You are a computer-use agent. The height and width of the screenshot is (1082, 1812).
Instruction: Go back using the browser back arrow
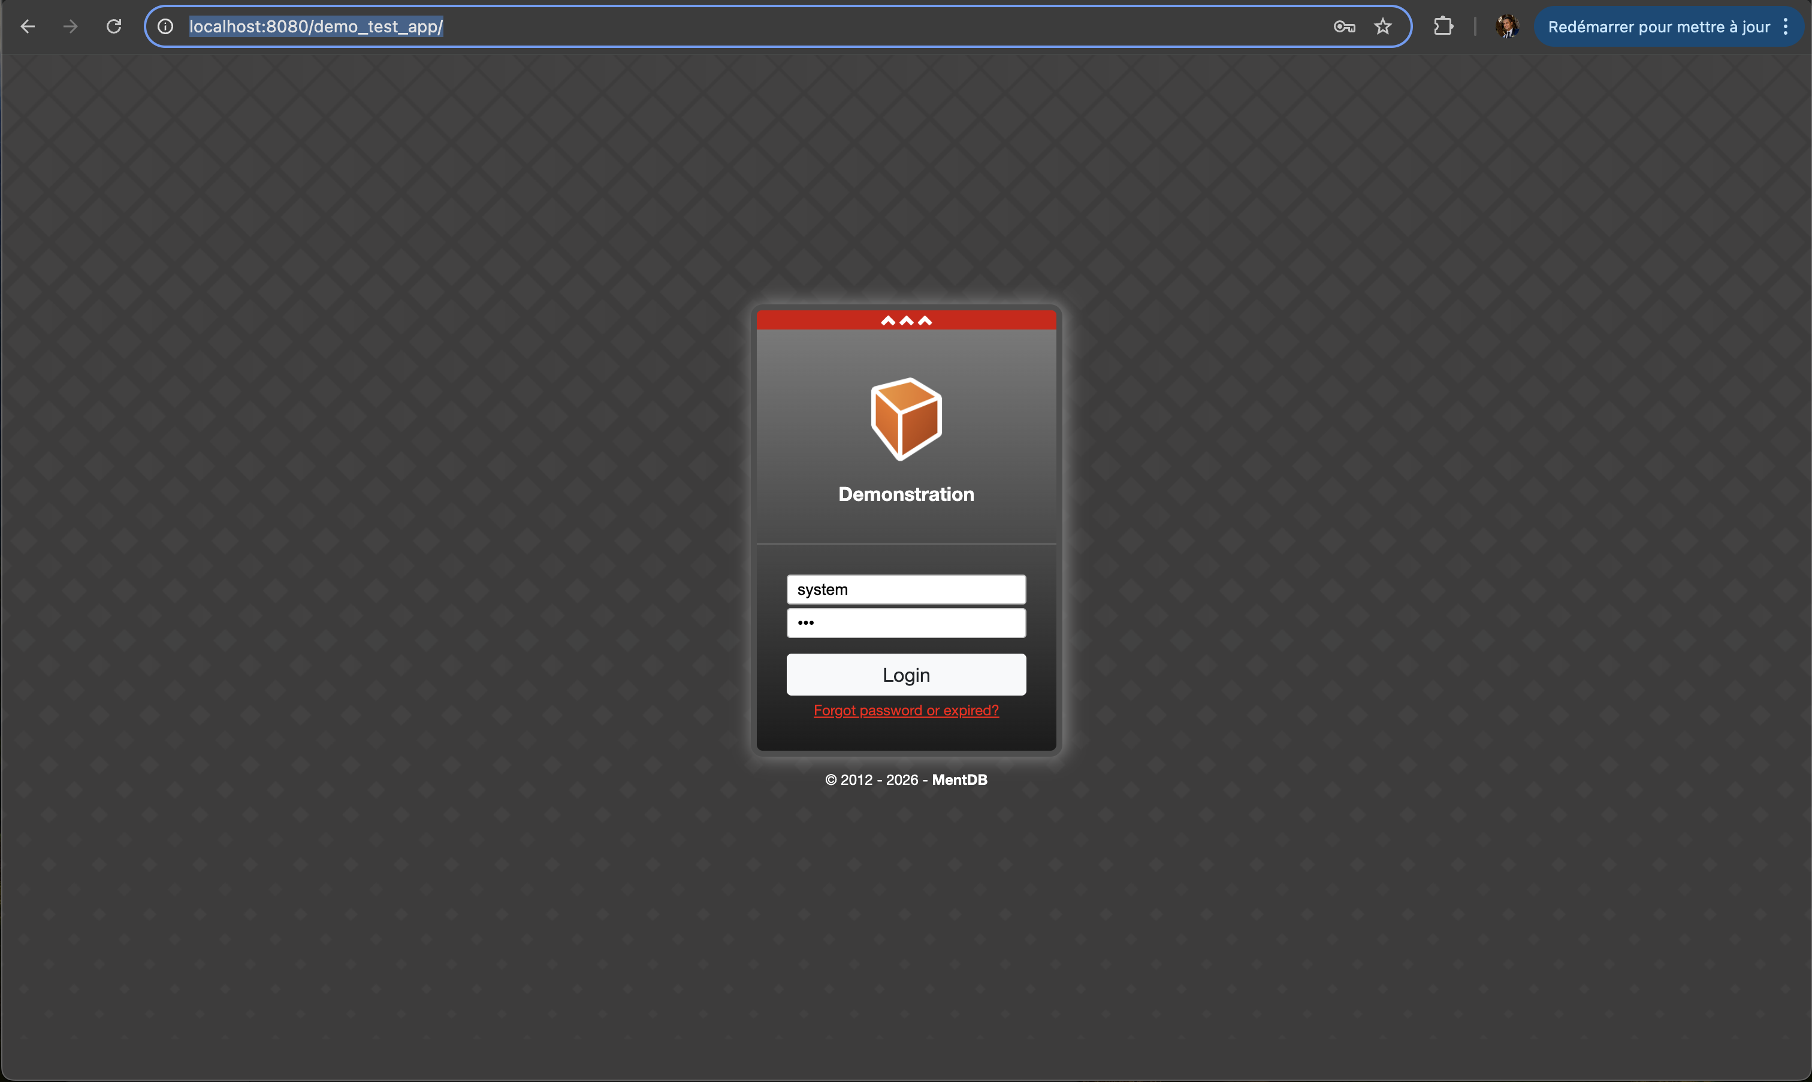click(x=28, y=27)
